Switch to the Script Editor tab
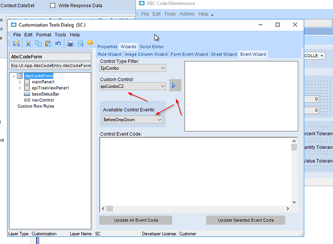The width and height of the screenshot is (333, 244). 152,47
